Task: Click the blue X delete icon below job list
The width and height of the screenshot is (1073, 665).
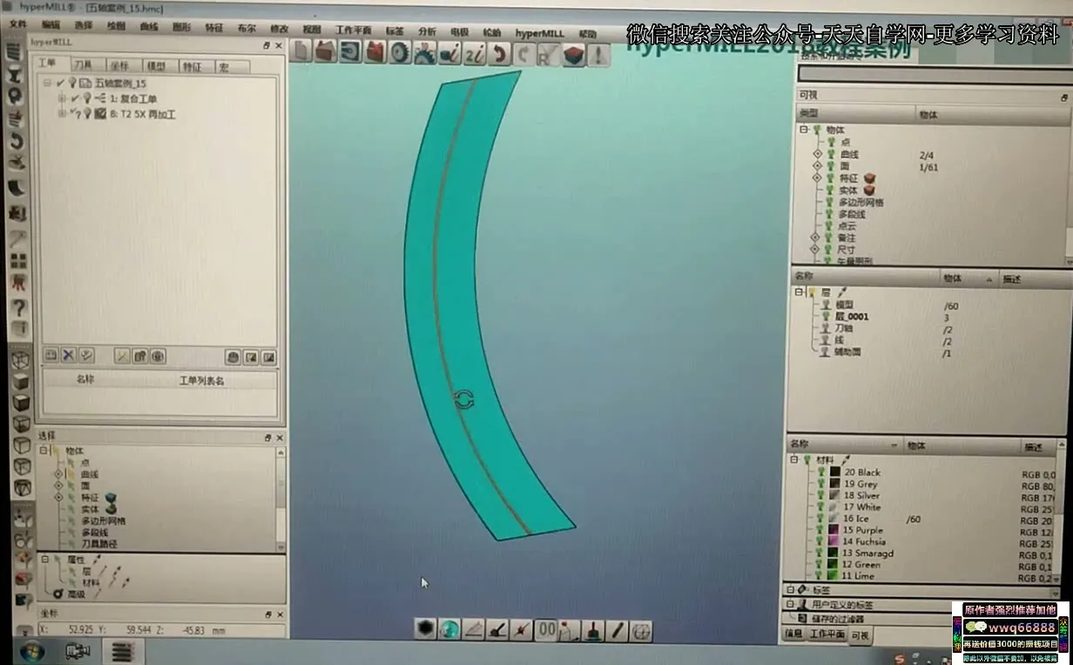Action: pyautogui.click(x=68, y=355)
